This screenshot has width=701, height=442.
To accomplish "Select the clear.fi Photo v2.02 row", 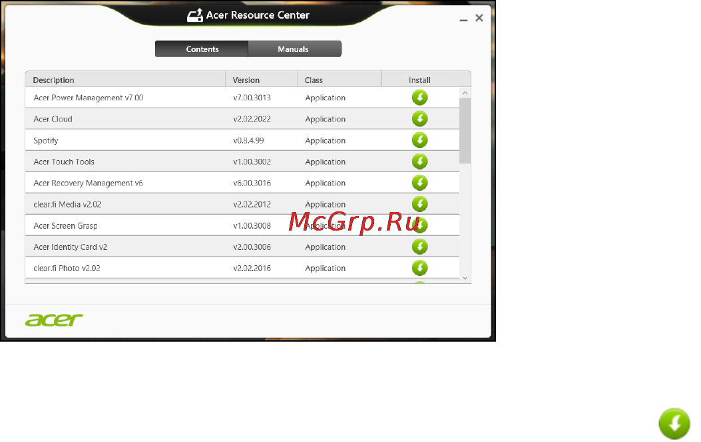I will click(x=242, y=268).
